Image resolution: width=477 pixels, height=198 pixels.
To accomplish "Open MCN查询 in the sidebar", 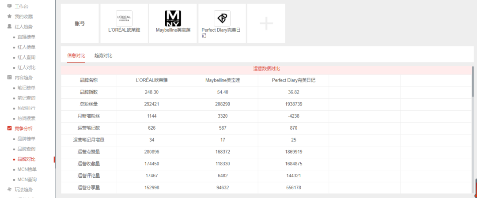I will [27, 179].
